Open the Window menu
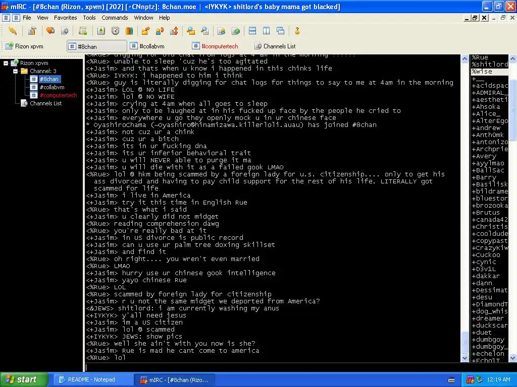Viewport: 517px width, 387px height. (x=143, y=18)
